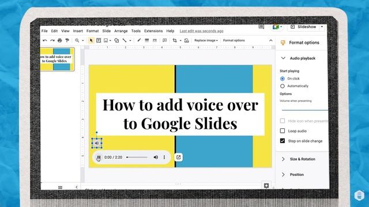Open the Help menu

[170, 31]
